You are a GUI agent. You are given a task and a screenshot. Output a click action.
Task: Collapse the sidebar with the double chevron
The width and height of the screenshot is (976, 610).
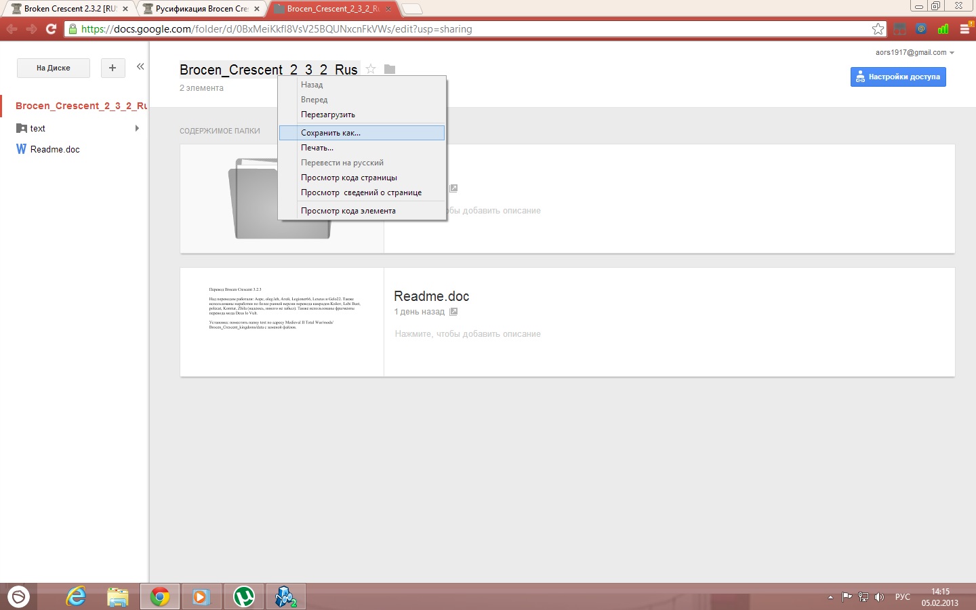click(x=140, y=66)
